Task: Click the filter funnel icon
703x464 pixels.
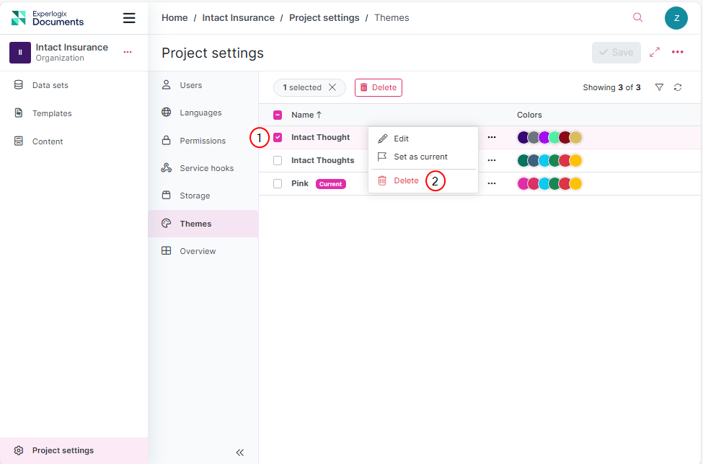Action: (659, 87)
